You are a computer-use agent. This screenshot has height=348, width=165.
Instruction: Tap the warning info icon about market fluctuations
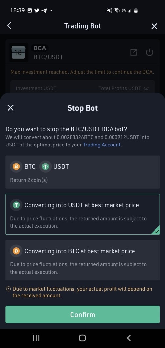click(8, 289)
